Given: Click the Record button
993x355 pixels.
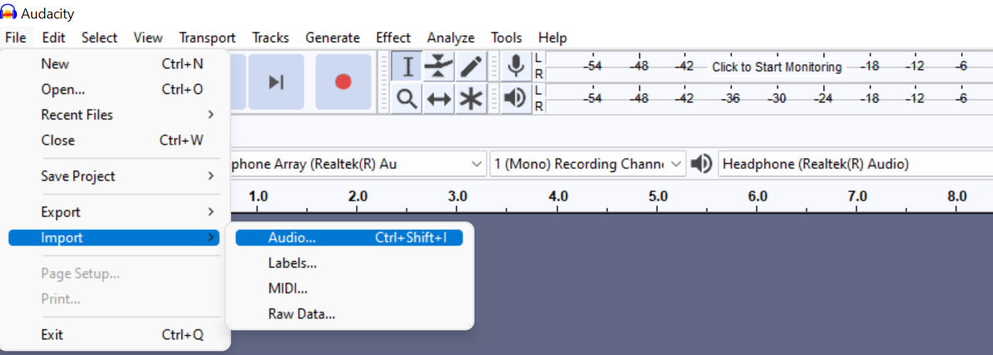Looking at the screenshot, I should click(343, 82).
